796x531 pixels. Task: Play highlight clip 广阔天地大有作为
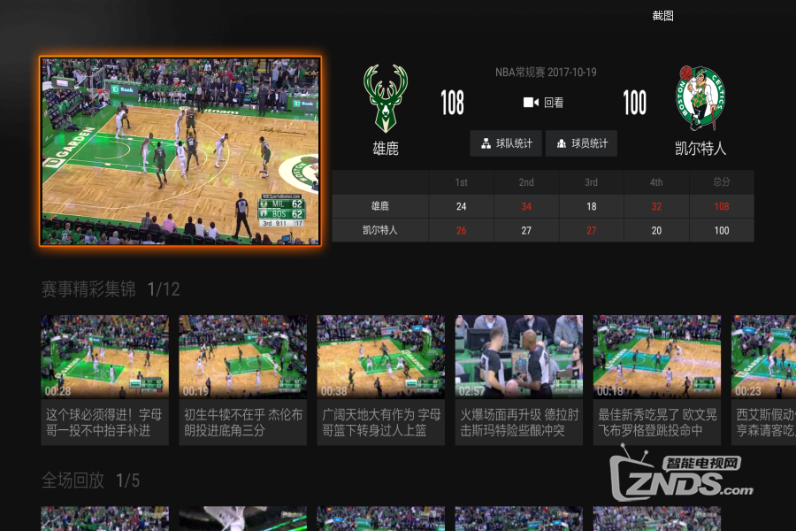(381, 379)
